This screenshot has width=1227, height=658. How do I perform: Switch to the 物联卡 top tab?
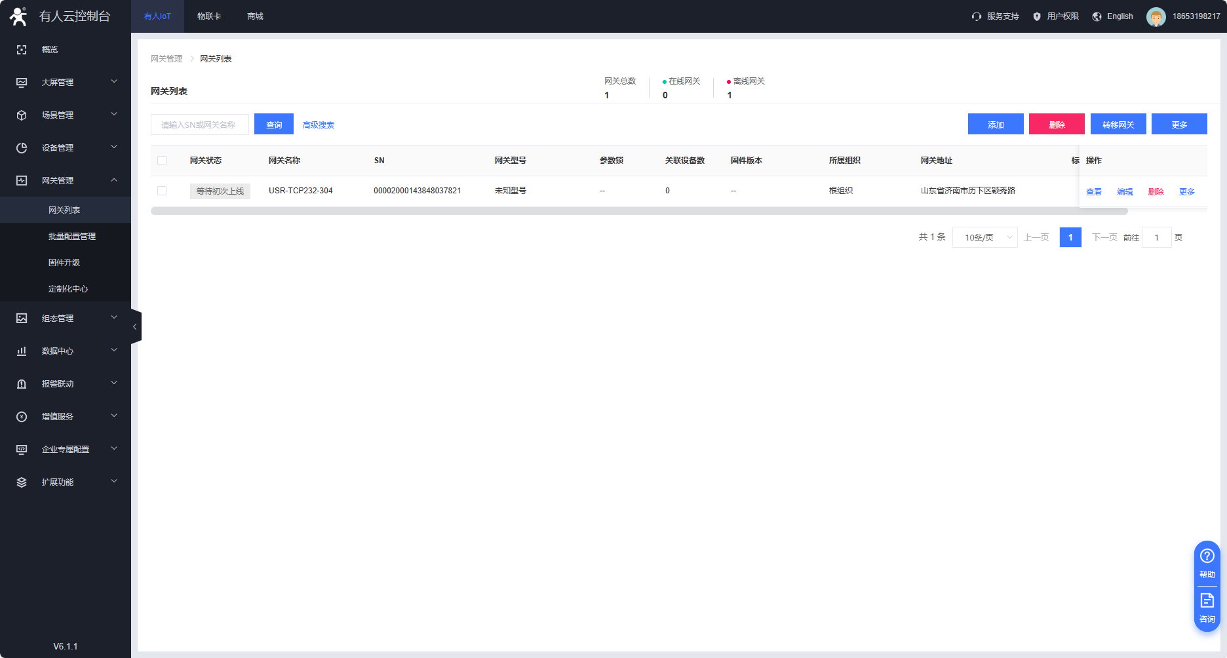coord(209,16)
